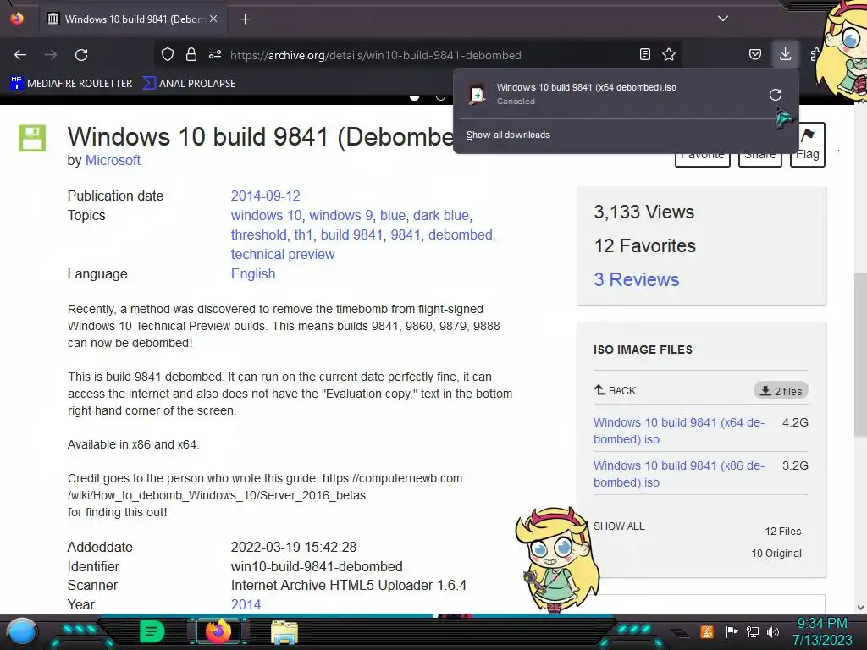Screen dimensions: 867x650
Task: Bookmark this page with the star
Action: [669, 54]
